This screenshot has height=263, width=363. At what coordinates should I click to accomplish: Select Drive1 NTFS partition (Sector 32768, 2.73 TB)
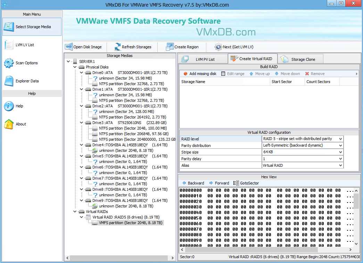point(132,100)
